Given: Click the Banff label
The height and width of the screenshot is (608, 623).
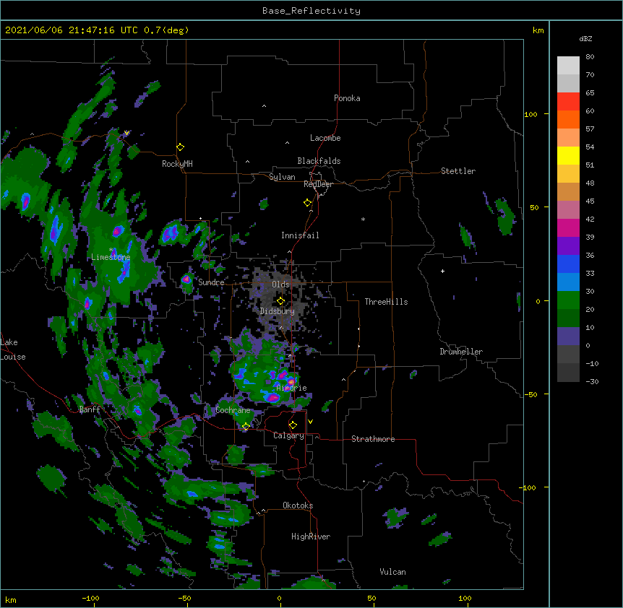Looking at the screenshot, I should tap(90, 409).
